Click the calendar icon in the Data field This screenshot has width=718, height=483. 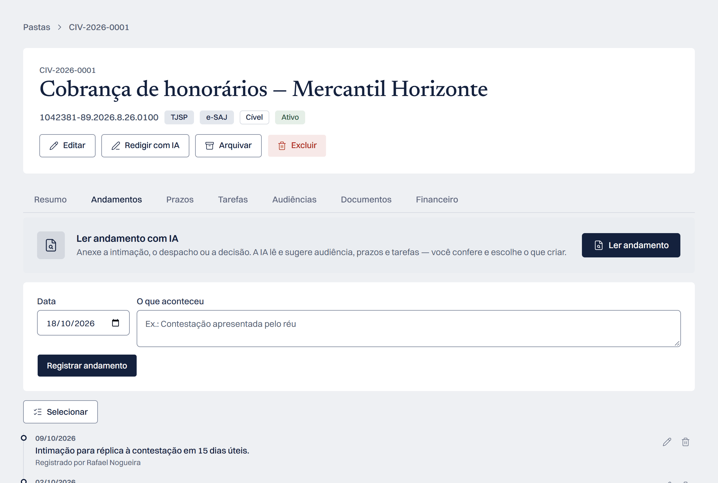click(115, 323)
